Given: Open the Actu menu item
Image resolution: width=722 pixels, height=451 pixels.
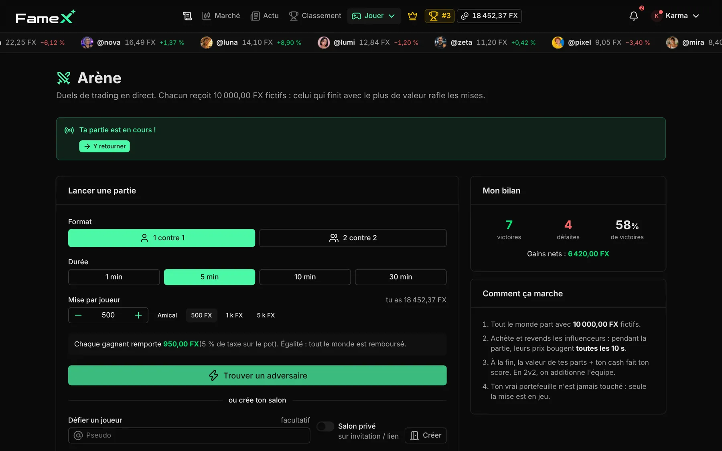Looking at the screenshot, I should click(265, 16).
